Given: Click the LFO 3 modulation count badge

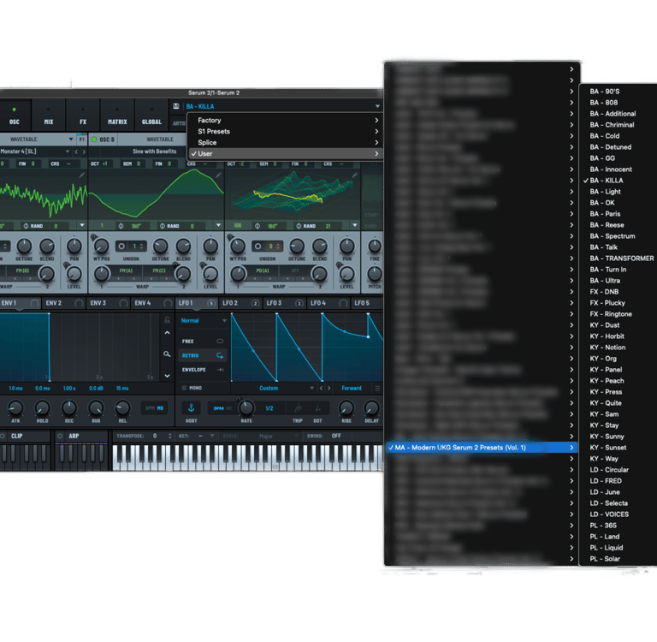Looking at the screenshot, I should pyautogui.click(x=299, y=303).
